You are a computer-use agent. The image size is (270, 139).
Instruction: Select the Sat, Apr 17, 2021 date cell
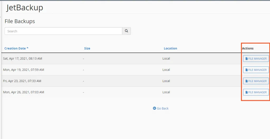coord(22,59)
